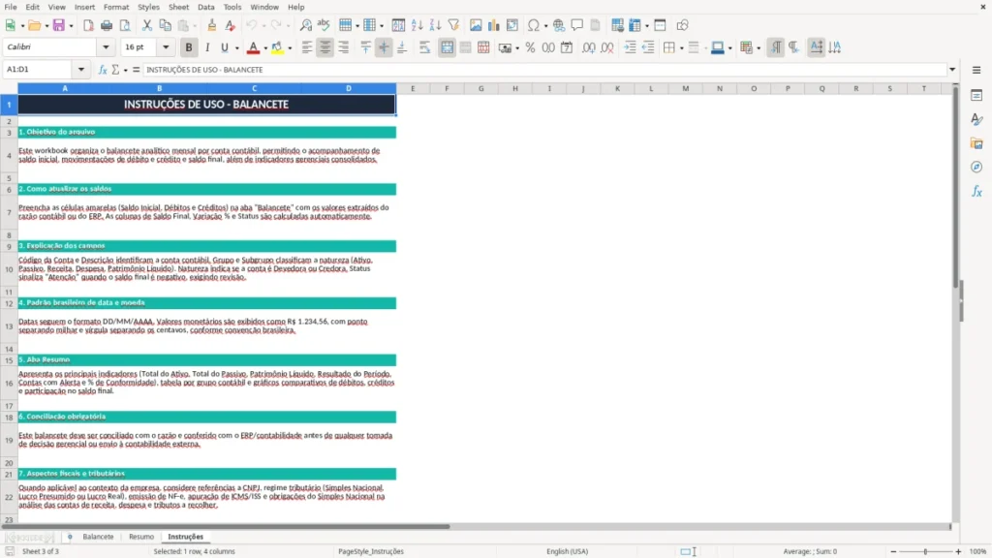Insert special character Omega icon
The height and width of the screenshot is (558, 992).
click(534, 25)
